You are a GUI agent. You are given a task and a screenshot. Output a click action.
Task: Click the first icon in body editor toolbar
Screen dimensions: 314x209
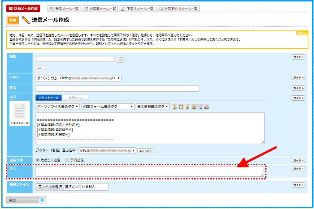(x=174, y=107)
